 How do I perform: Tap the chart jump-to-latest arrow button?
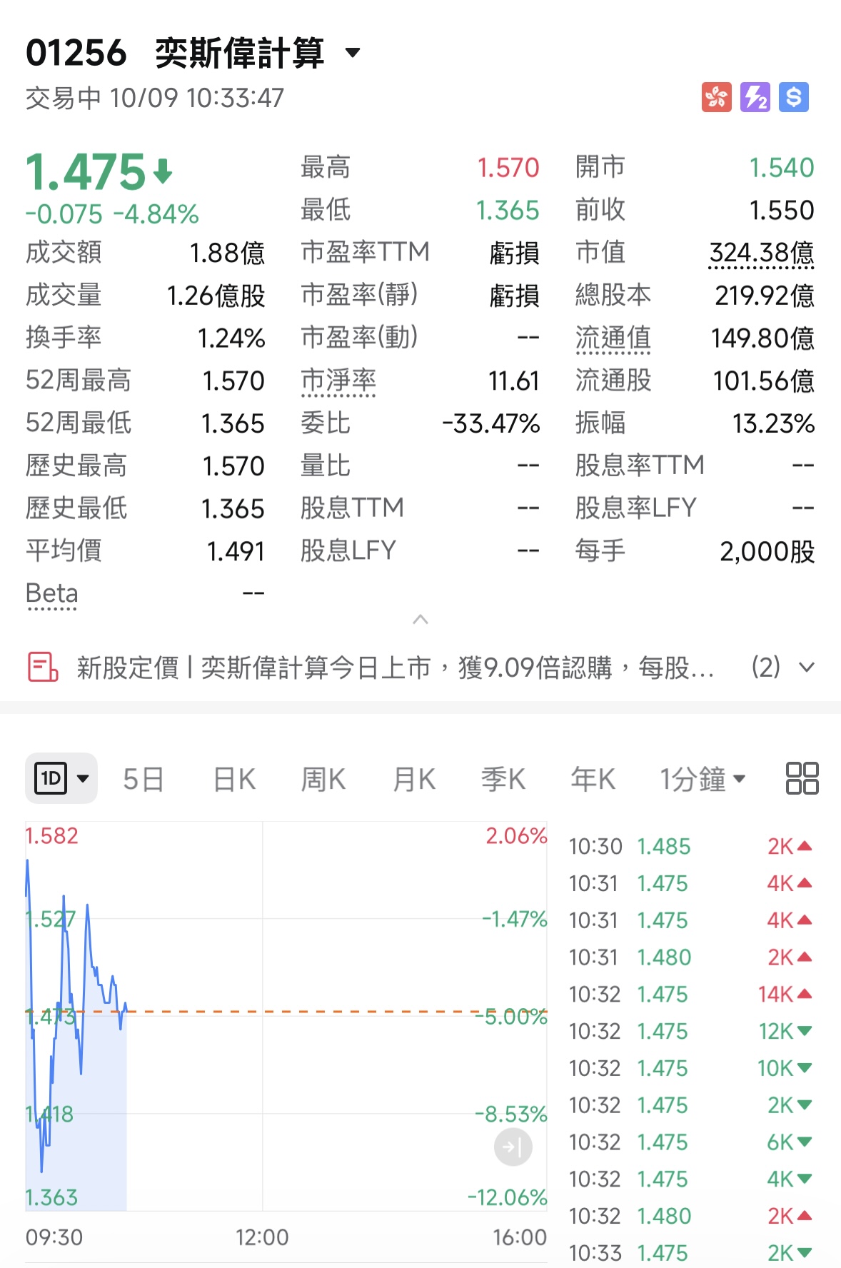[x=513, y=1147]
